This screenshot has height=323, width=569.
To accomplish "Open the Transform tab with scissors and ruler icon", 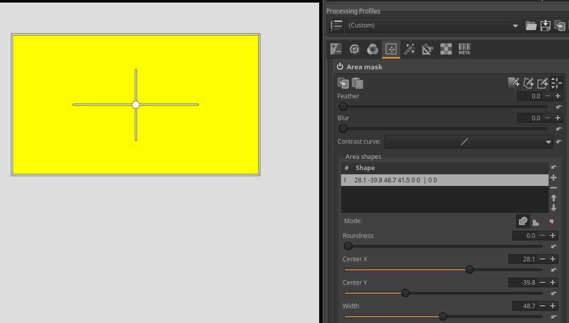I will (x=427, y=49).
